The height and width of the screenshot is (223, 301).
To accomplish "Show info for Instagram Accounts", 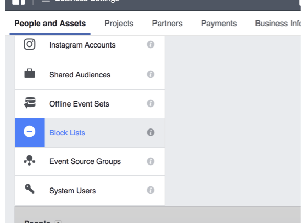I will tap(151, 44).
